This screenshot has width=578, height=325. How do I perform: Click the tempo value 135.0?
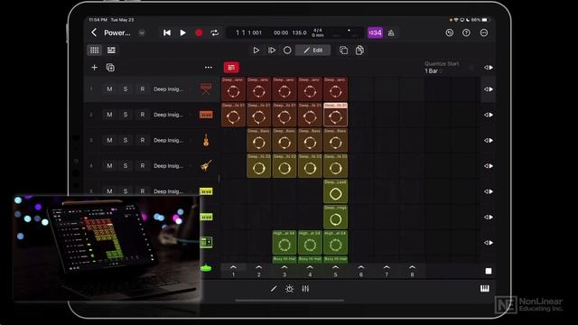click(x=299, y=32)
